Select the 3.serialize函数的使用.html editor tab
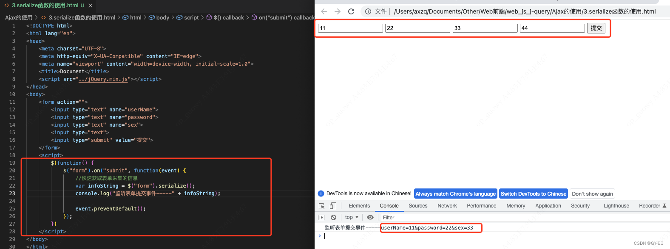The width and height of the screenshot is (670, 249). [x=45, y=6]
